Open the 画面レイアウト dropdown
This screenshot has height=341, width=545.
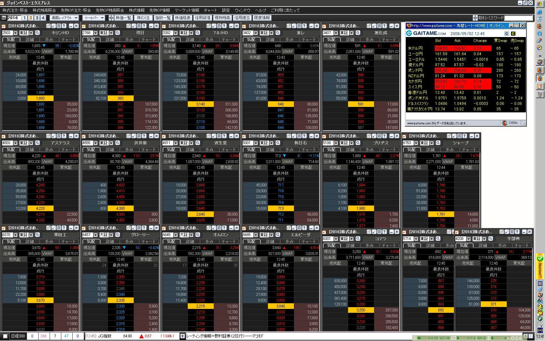[x=65, y=18]
